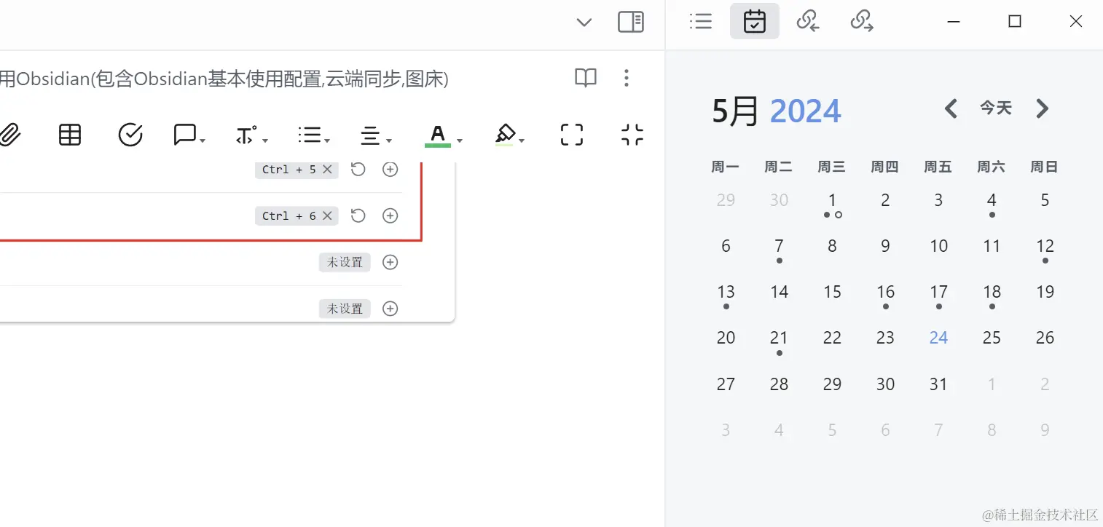Select May 31 in the calendar
The width and height of the screenshot is (1103, 527).
pyautogui.click(x=938, y=384)
